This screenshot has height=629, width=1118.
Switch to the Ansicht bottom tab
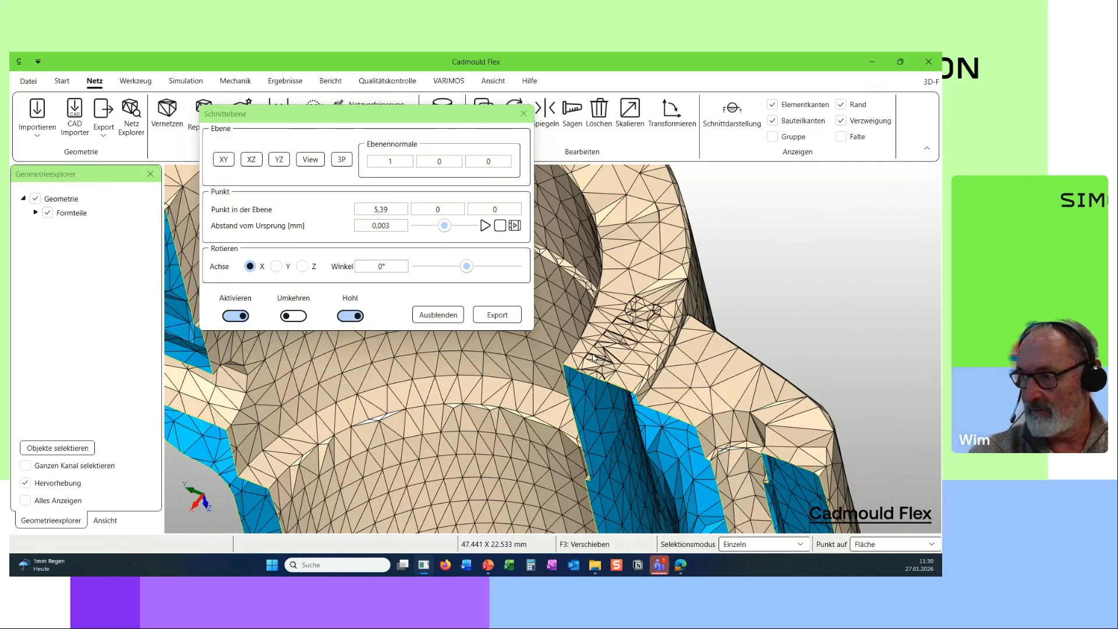(x=105, y=521)
